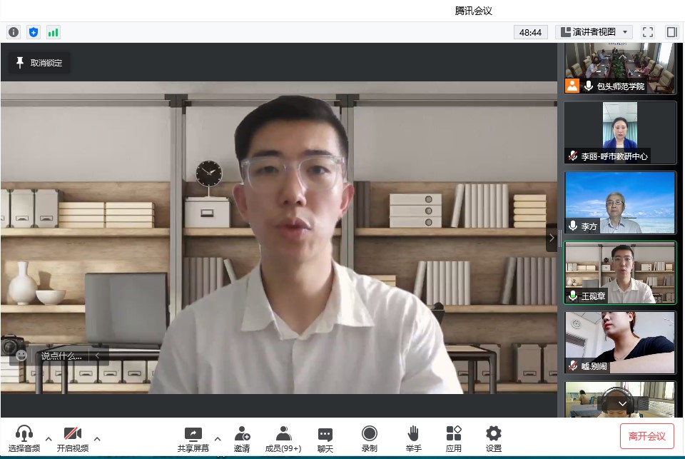
Task: Toggle the sidebar panel layout icon
Action: (671, 32)
